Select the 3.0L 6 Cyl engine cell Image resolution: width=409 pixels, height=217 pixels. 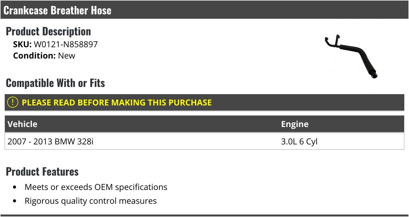pyautogui.click(x=299, y=141)
